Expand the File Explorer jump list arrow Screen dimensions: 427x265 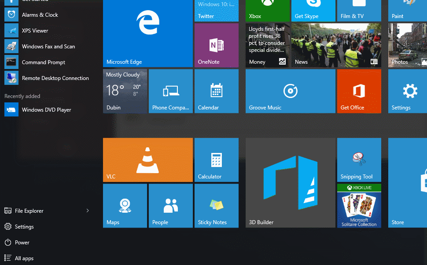click(x=88, y=211)
